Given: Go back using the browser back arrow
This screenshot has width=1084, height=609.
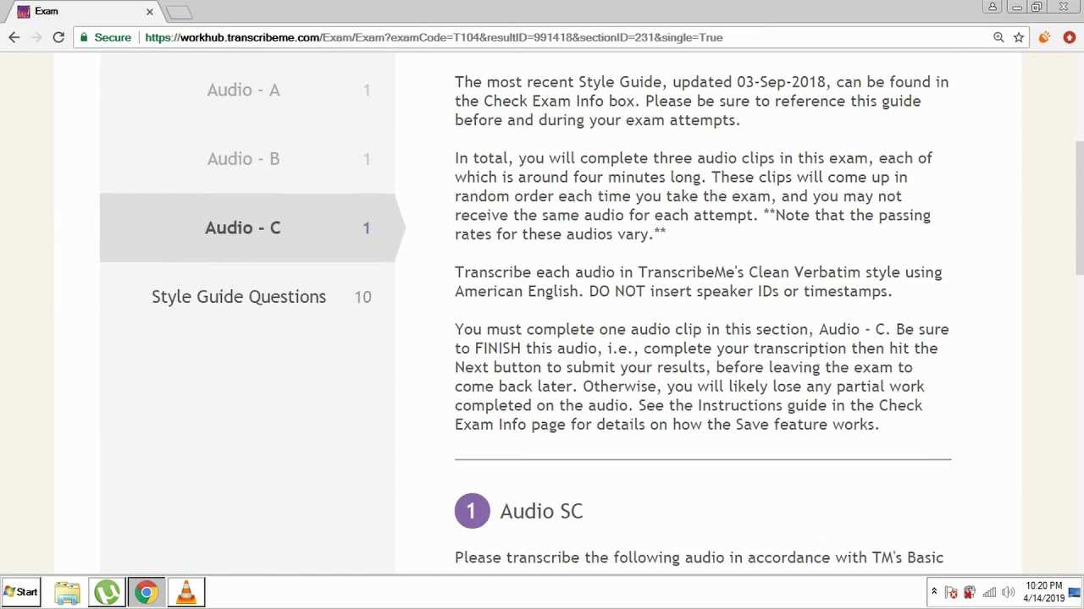Looking at the screenshot, I should tap(14, 37).
